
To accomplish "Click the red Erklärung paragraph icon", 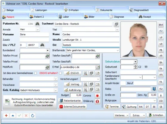I will click(x=97, y=101).
